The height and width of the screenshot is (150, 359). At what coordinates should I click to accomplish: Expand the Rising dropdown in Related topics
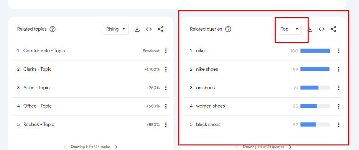click(x=116, y=29)
